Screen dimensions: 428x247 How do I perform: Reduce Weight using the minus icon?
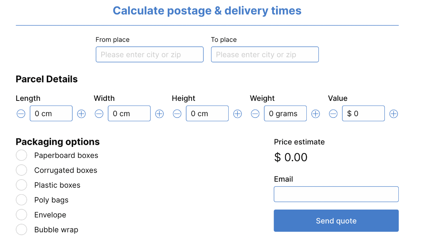[255, 114]
